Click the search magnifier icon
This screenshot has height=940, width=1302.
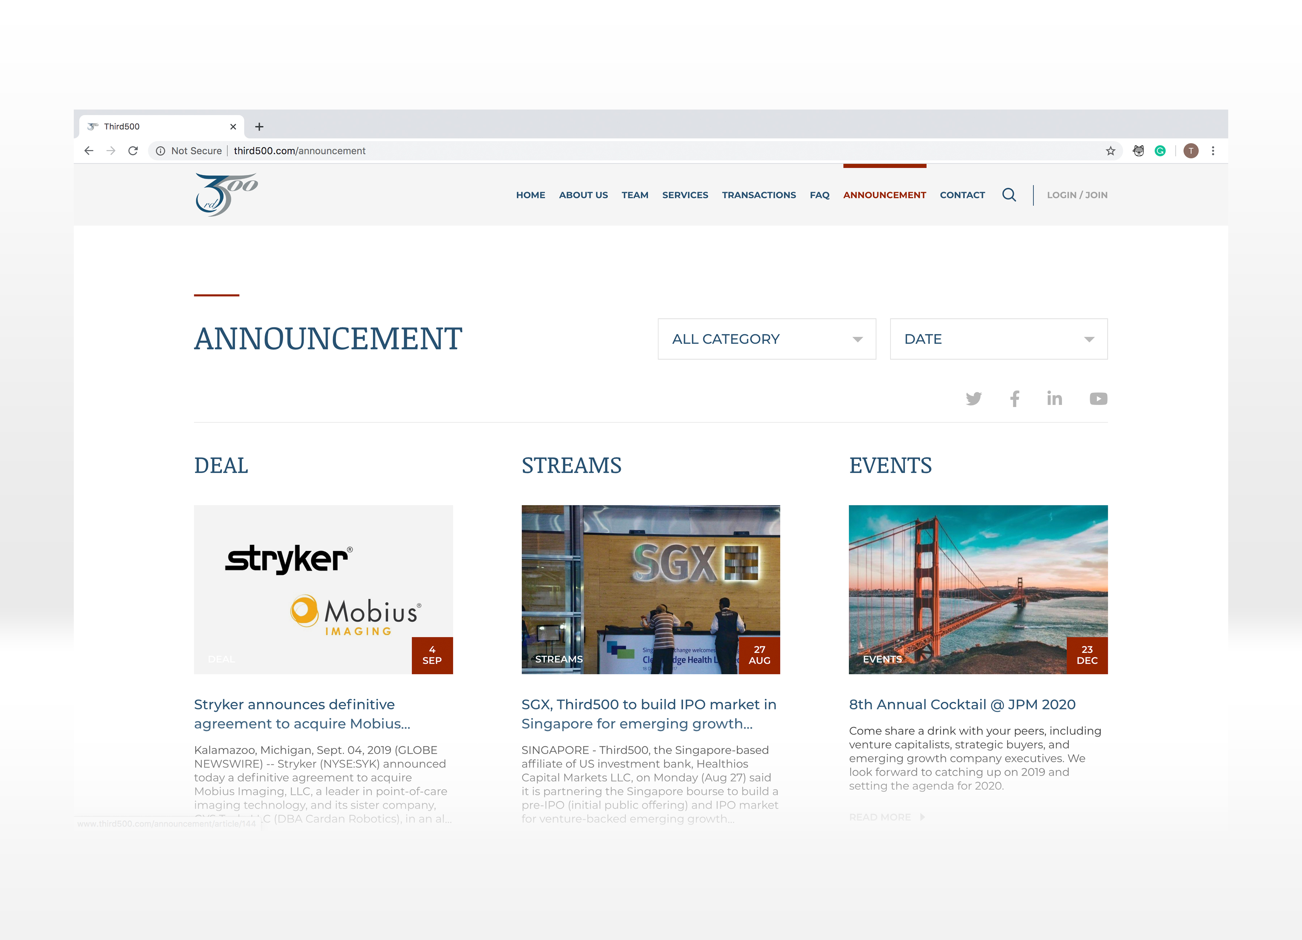point(1009,195)
